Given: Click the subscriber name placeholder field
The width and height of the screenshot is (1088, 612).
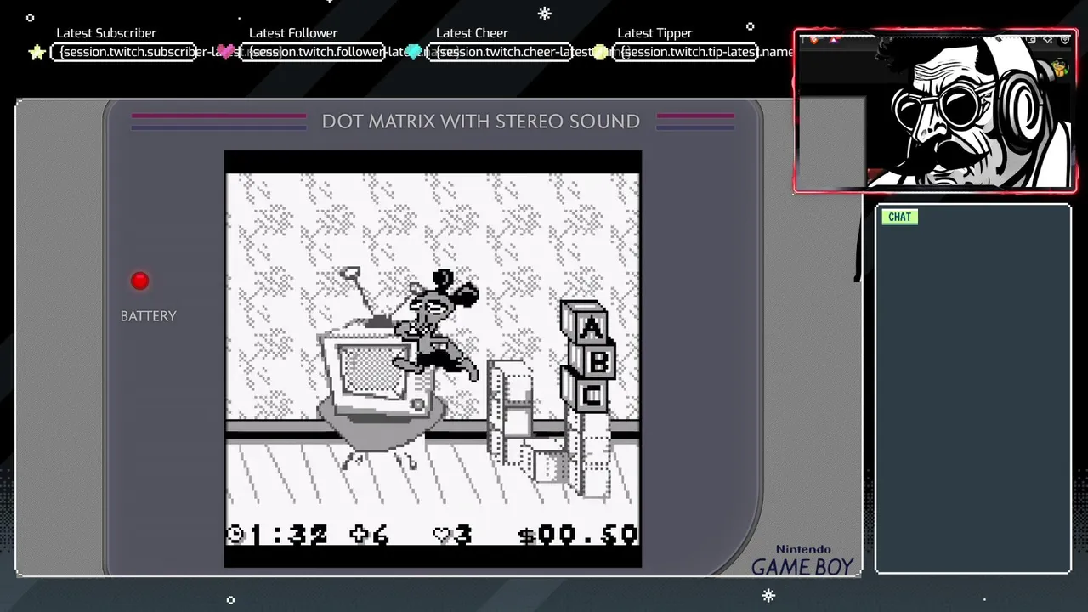Looking at the screenshot, I should pos(124,52).
